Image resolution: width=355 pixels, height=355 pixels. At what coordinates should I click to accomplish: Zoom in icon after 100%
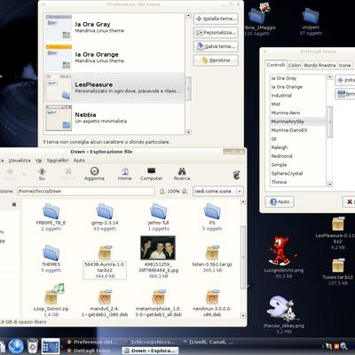(185, 192)
